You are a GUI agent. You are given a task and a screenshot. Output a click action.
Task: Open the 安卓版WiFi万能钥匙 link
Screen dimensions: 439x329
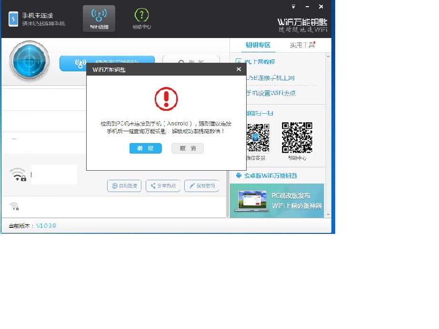271,175
